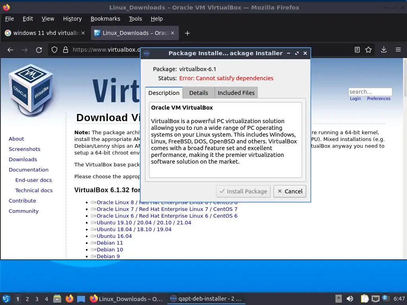Screen dimensions: 407x305
Task: Toggle Firefox reader view icon
Action: pyautogui.click(x=357, y=50)
